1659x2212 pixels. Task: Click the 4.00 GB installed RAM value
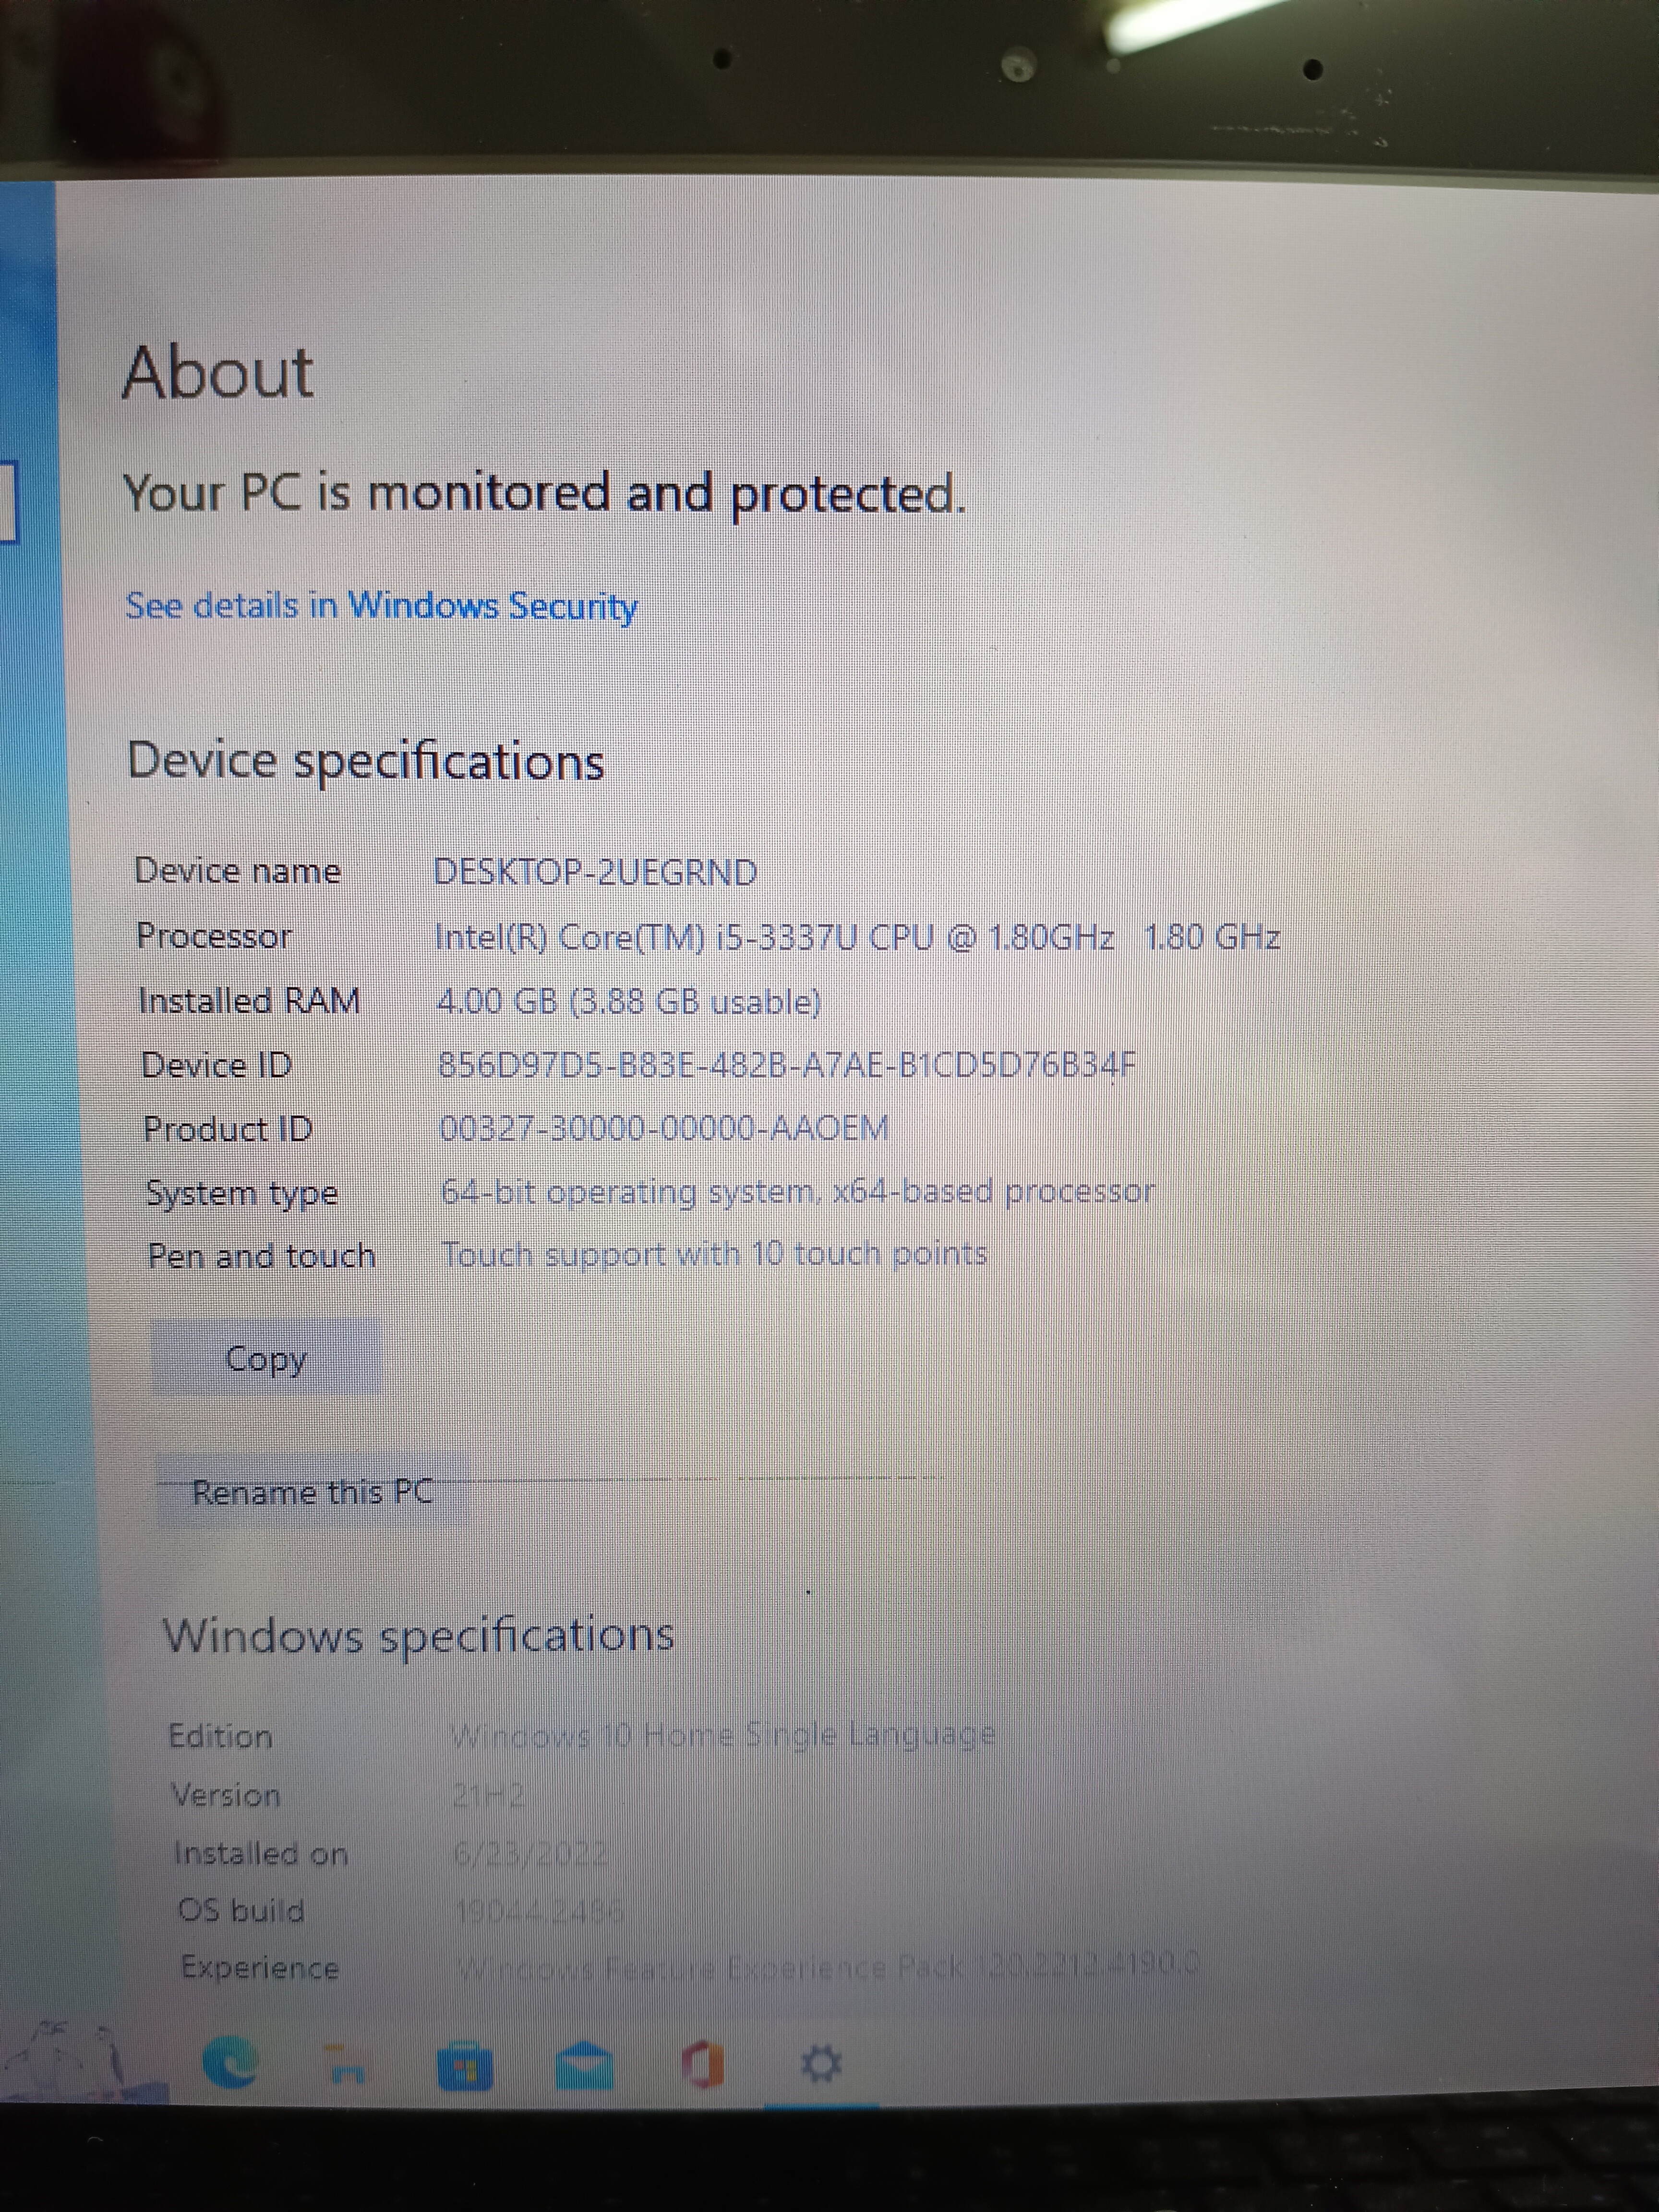629,1001
